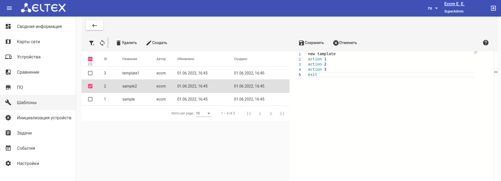Go to last page of table
Screen dimensions: 501x181
pyautogui.click(x=282, y=114)
